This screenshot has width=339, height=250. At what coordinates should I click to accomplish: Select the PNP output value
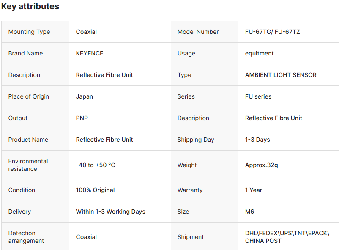click(x=82, y=118)
